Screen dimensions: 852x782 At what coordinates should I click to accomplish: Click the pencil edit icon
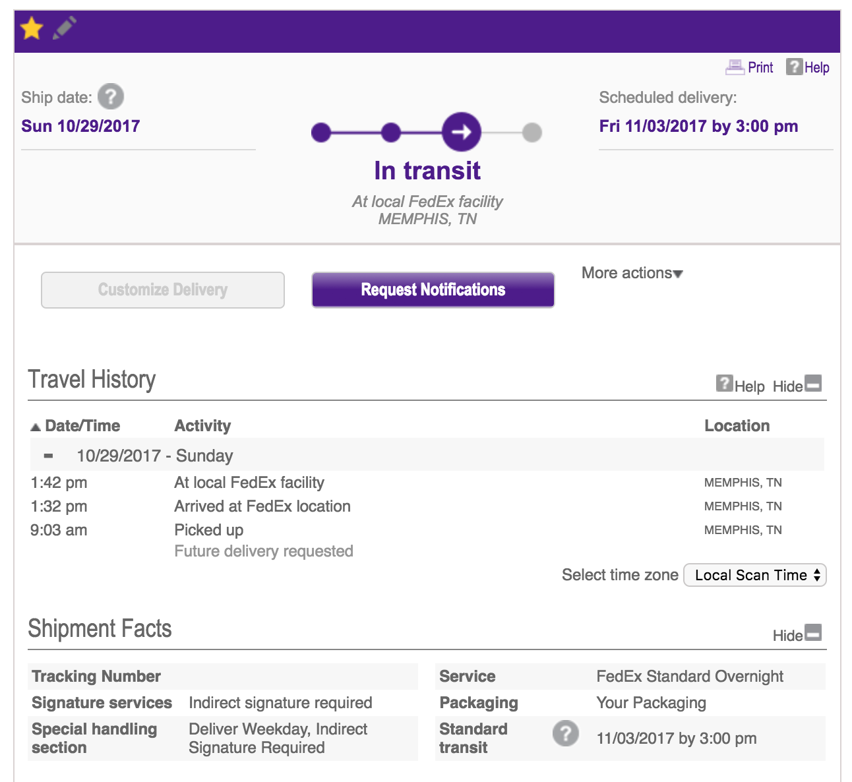coord(65,28)
